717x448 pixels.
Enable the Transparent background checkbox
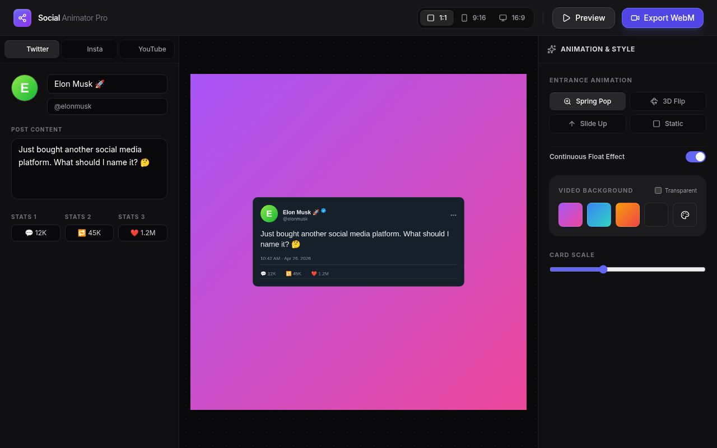click(x=658, y=190)
